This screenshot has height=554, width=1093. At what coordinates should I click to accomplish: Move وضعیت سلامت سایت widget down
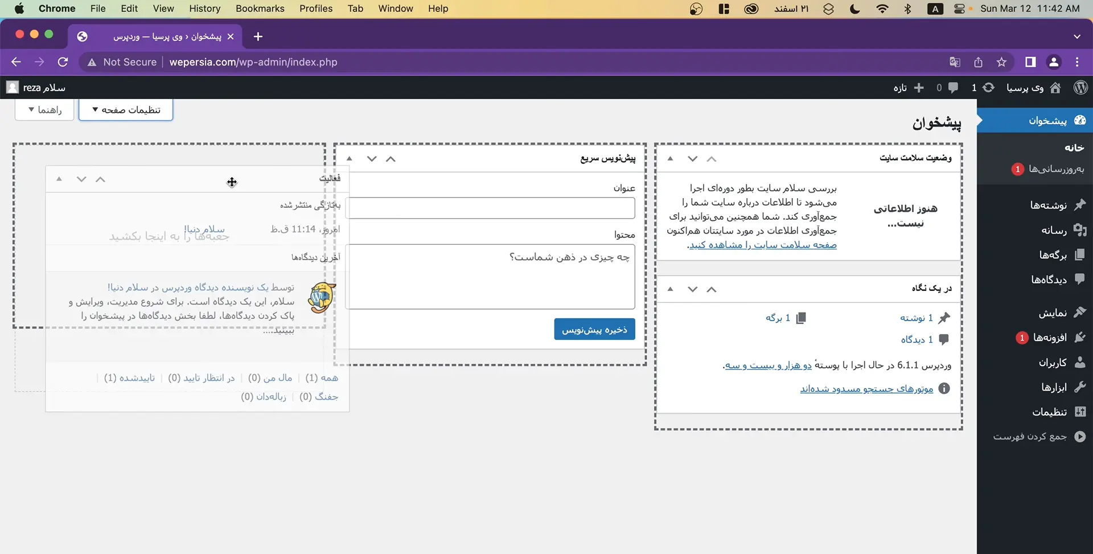click(692, 159)
